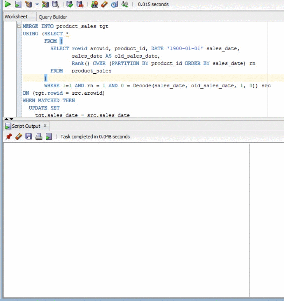This screenshot has width=284, height=301.
Task: Click the 'WHEN MATCHED THEN' line
Action: click(x=49, y=101)
